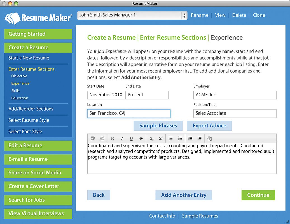
Task: Open the Getting Started section
Action: [38, 34]
